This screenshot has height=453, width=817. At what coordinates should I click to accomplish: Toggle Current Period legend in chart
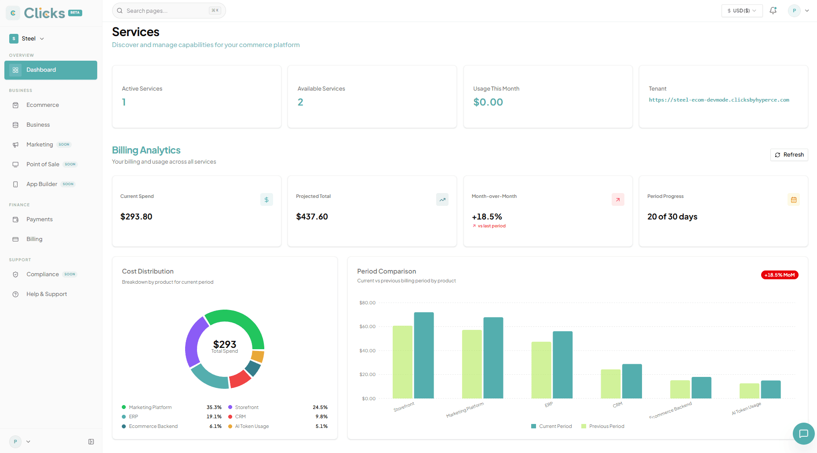click(551, 426)
